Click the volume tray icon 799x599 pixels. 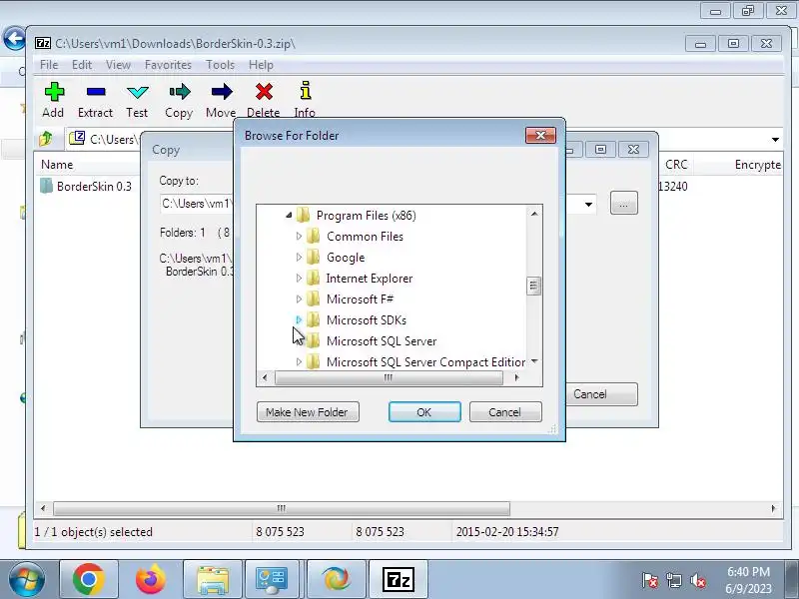697,580
